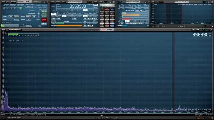Select AM mode
This screenshot has height=120, width=214.
tap(59, 10)
